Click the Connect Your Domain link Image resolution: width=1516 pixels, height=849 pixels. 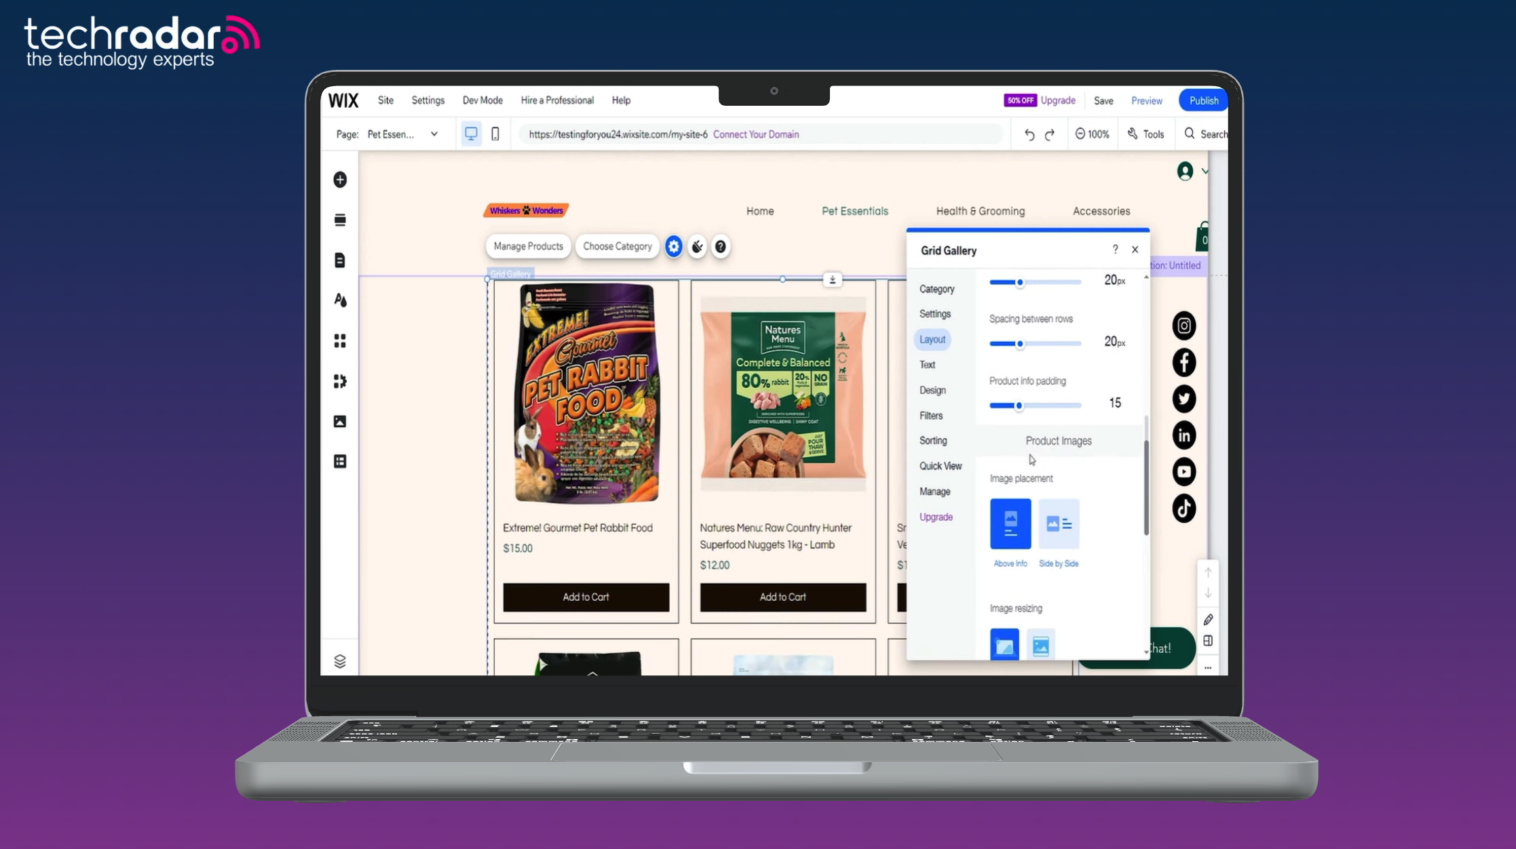pyautogui.click(x=756, y=134)
